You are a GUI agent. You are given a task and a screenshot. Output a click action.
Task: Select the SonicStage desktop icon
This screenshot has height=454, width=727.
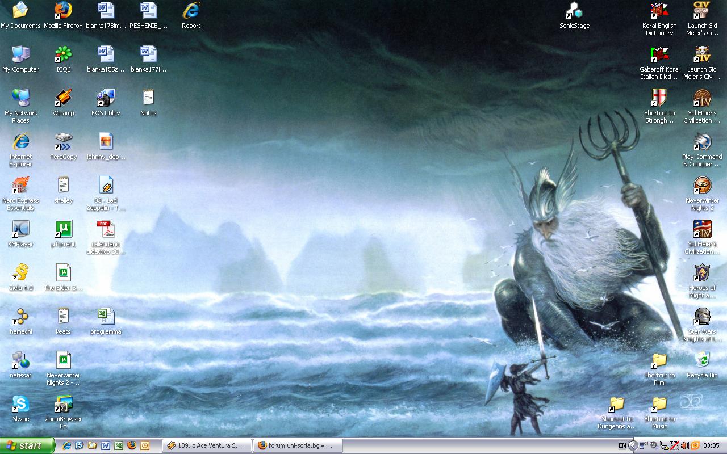point(574,11)
